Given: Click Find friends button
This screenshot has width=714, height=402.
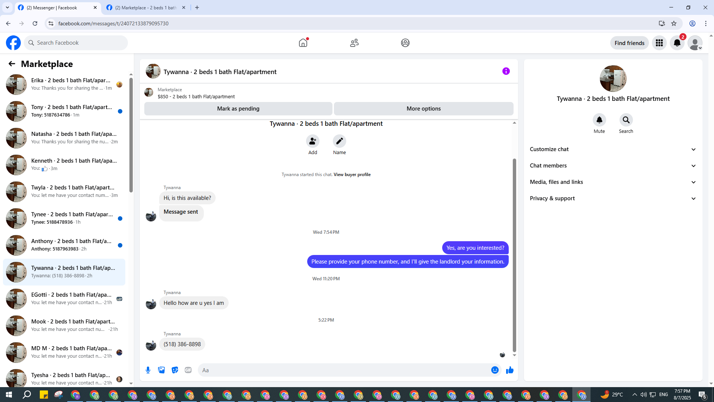Looking at the screenshot, I should coord(629,43).
